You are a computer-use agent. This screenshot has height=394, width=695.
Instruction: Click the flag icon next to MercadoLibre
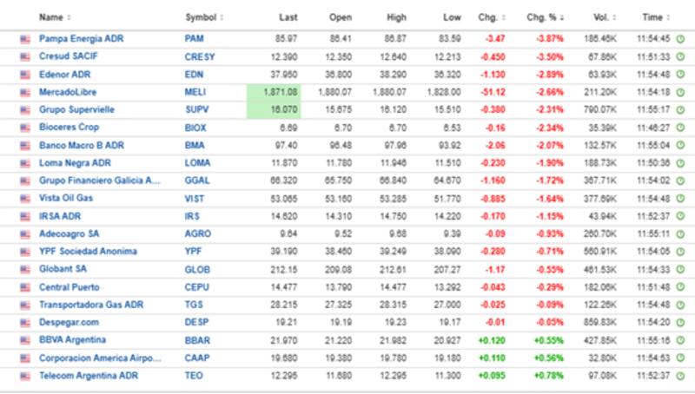point(25,92)
